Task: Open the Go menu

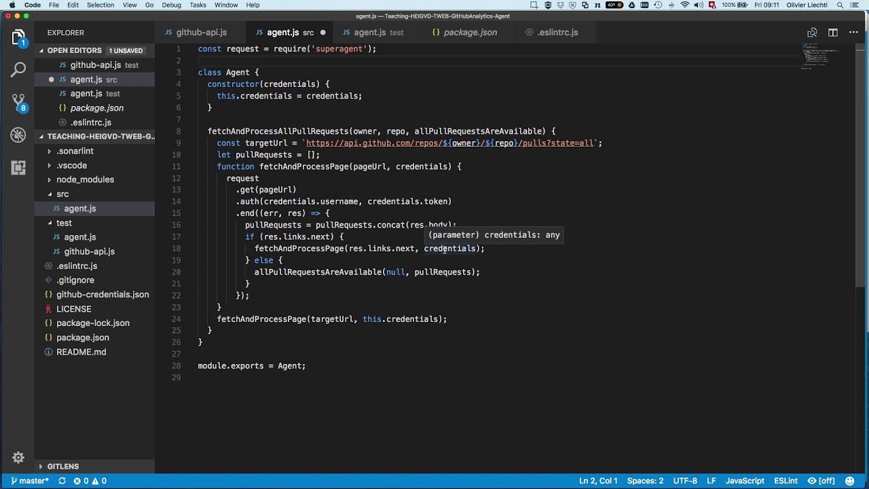Action: click(x=149, y=5)
